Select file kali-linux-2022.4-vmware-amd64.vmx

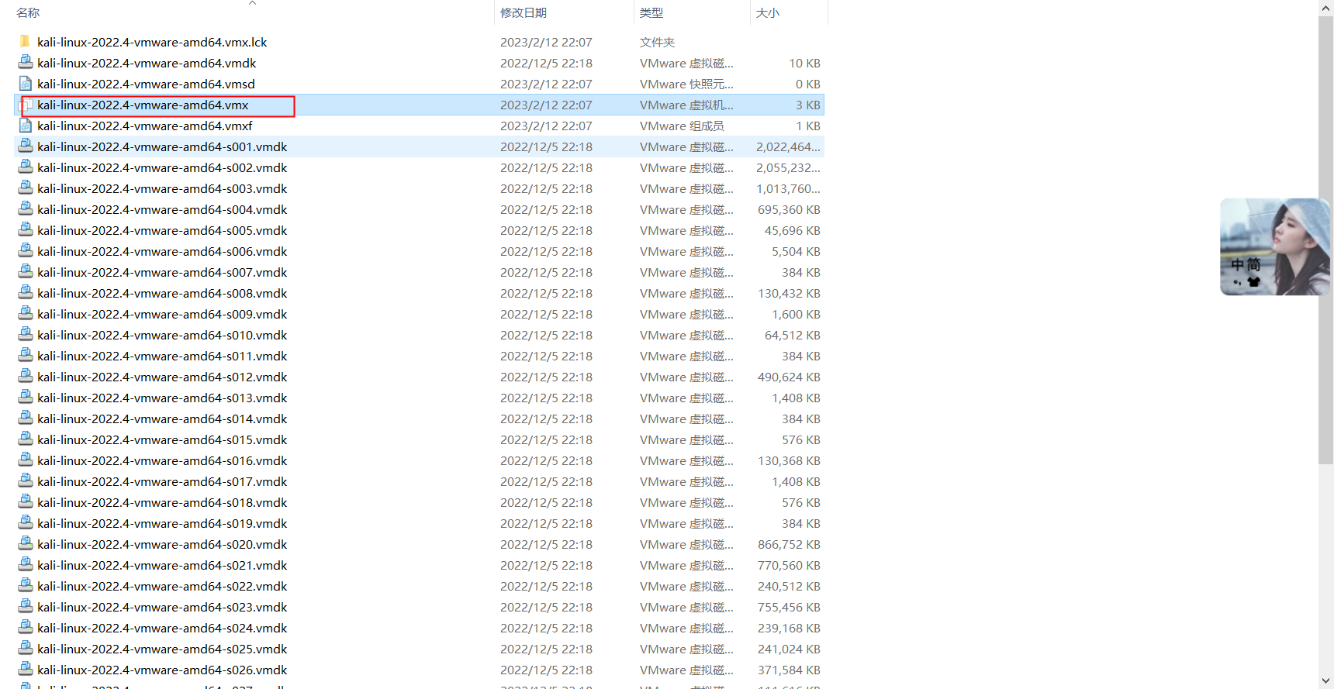(143, 105)
